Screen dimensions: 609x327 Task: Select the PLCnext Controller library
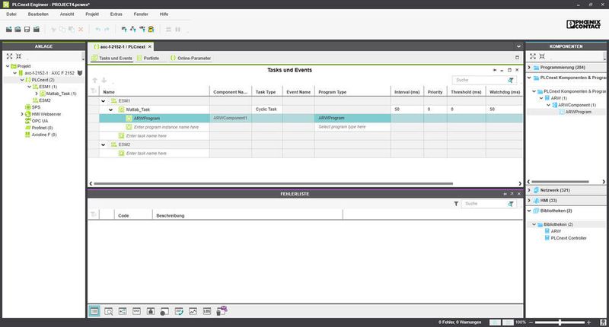point(569,238)
